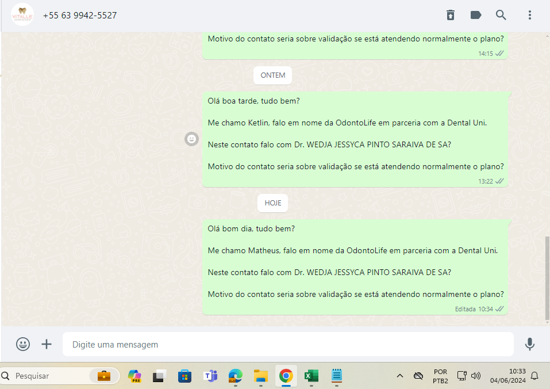Image resolution: width=550 pixels, height=389 pixels.
Task: Open network settings tray icon
Action: pyautogui.click(x=462, y=376)
